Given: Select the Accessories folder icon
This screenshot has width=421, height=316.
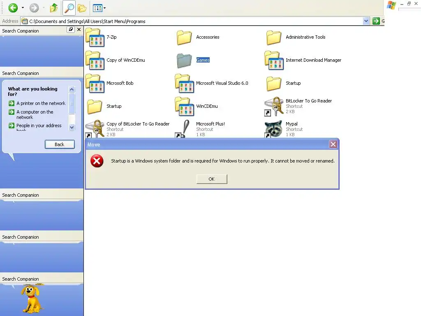Looking at the screenshot, I should tap(184, 37).
